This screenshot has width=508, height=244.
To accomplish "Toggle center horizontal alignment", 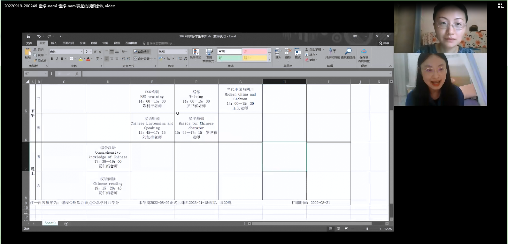I will pyautogui.click(x=112, y=59).
